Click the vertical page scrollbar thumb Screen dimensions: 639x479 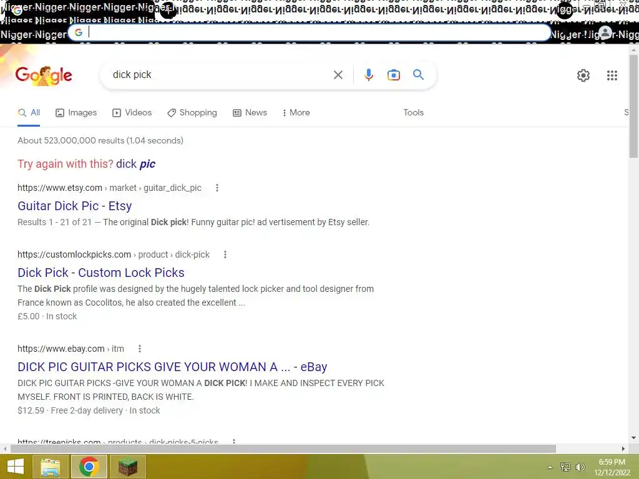coord(633,106)
